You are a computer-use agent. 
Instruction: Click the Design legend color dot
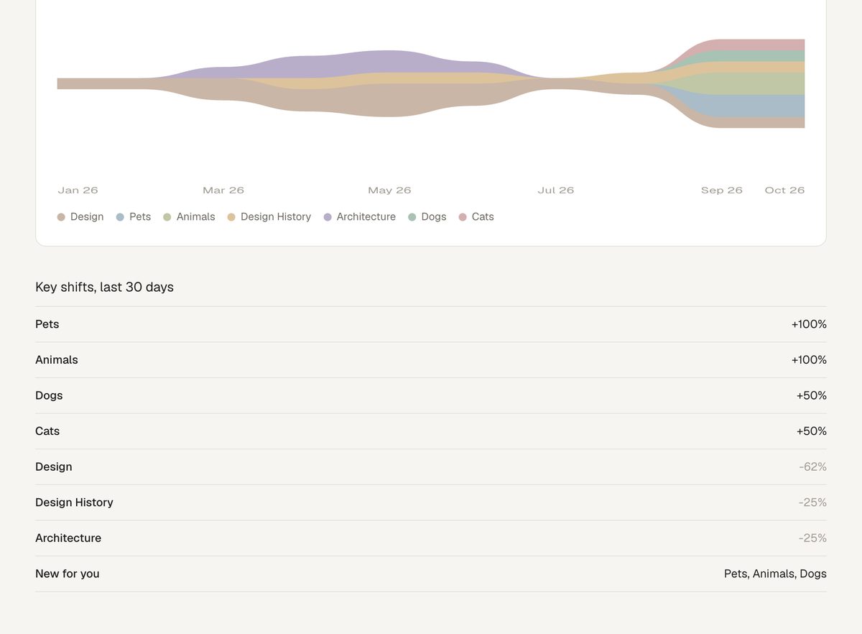[61, 217]
